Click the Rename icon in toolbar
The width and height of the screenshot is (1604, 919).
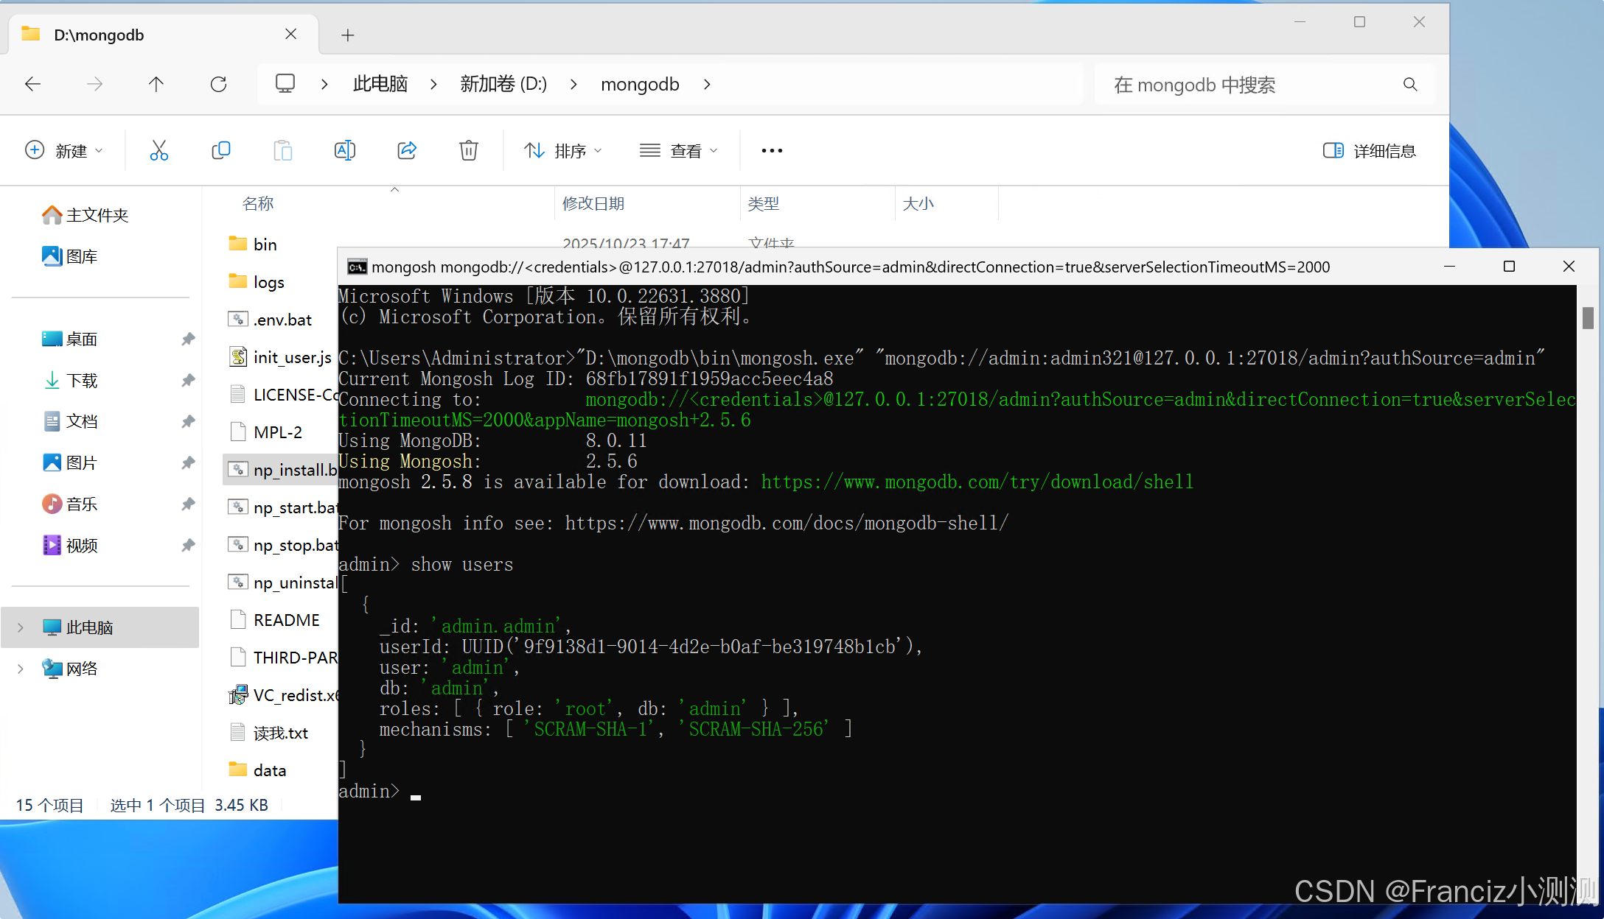click(x=344, y=151)
